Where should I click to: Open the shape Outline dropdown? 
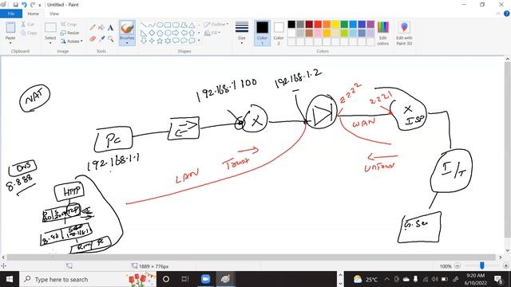click(216, 25)
